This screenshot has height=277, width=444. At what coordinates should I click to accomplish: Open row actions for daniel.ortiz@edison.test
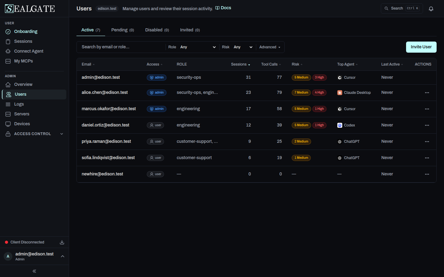pyautogui.click(x=427, y=125)
